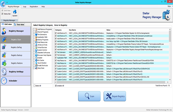173x112 pixels.
Task: Switch to the Grid view tab
Action: click(7, 24)
